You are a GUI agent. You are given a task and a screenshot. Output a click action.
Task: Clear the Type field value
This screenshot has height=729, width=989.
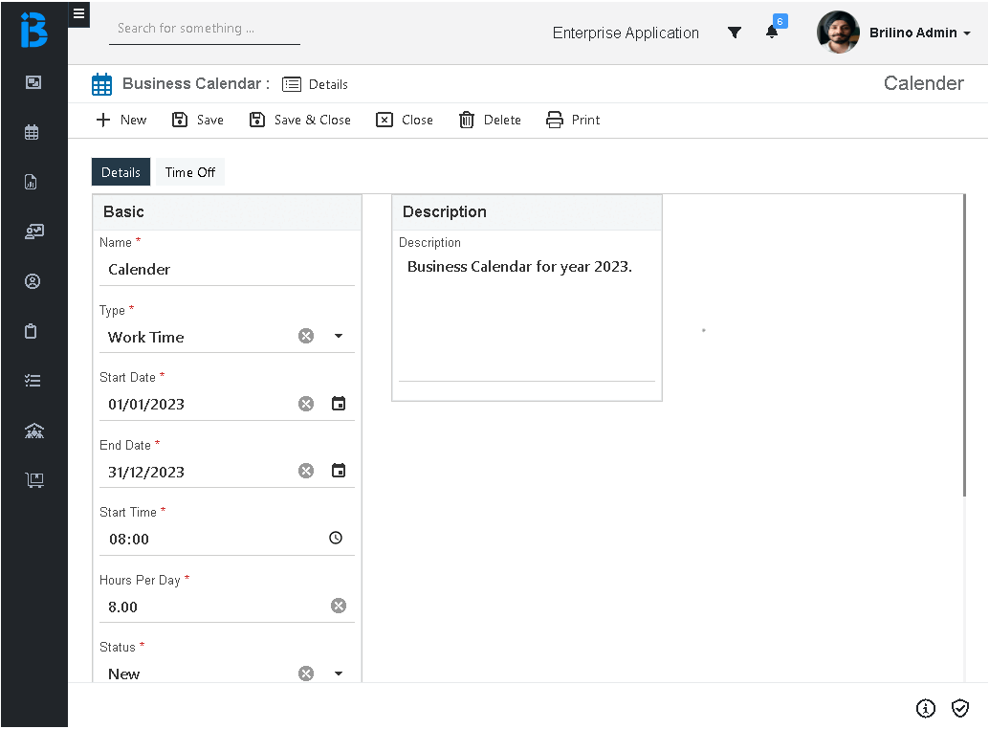click(306, 336)
